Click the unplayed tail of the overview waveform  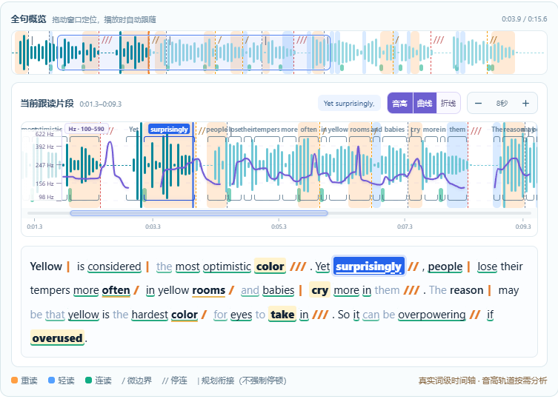531,53
